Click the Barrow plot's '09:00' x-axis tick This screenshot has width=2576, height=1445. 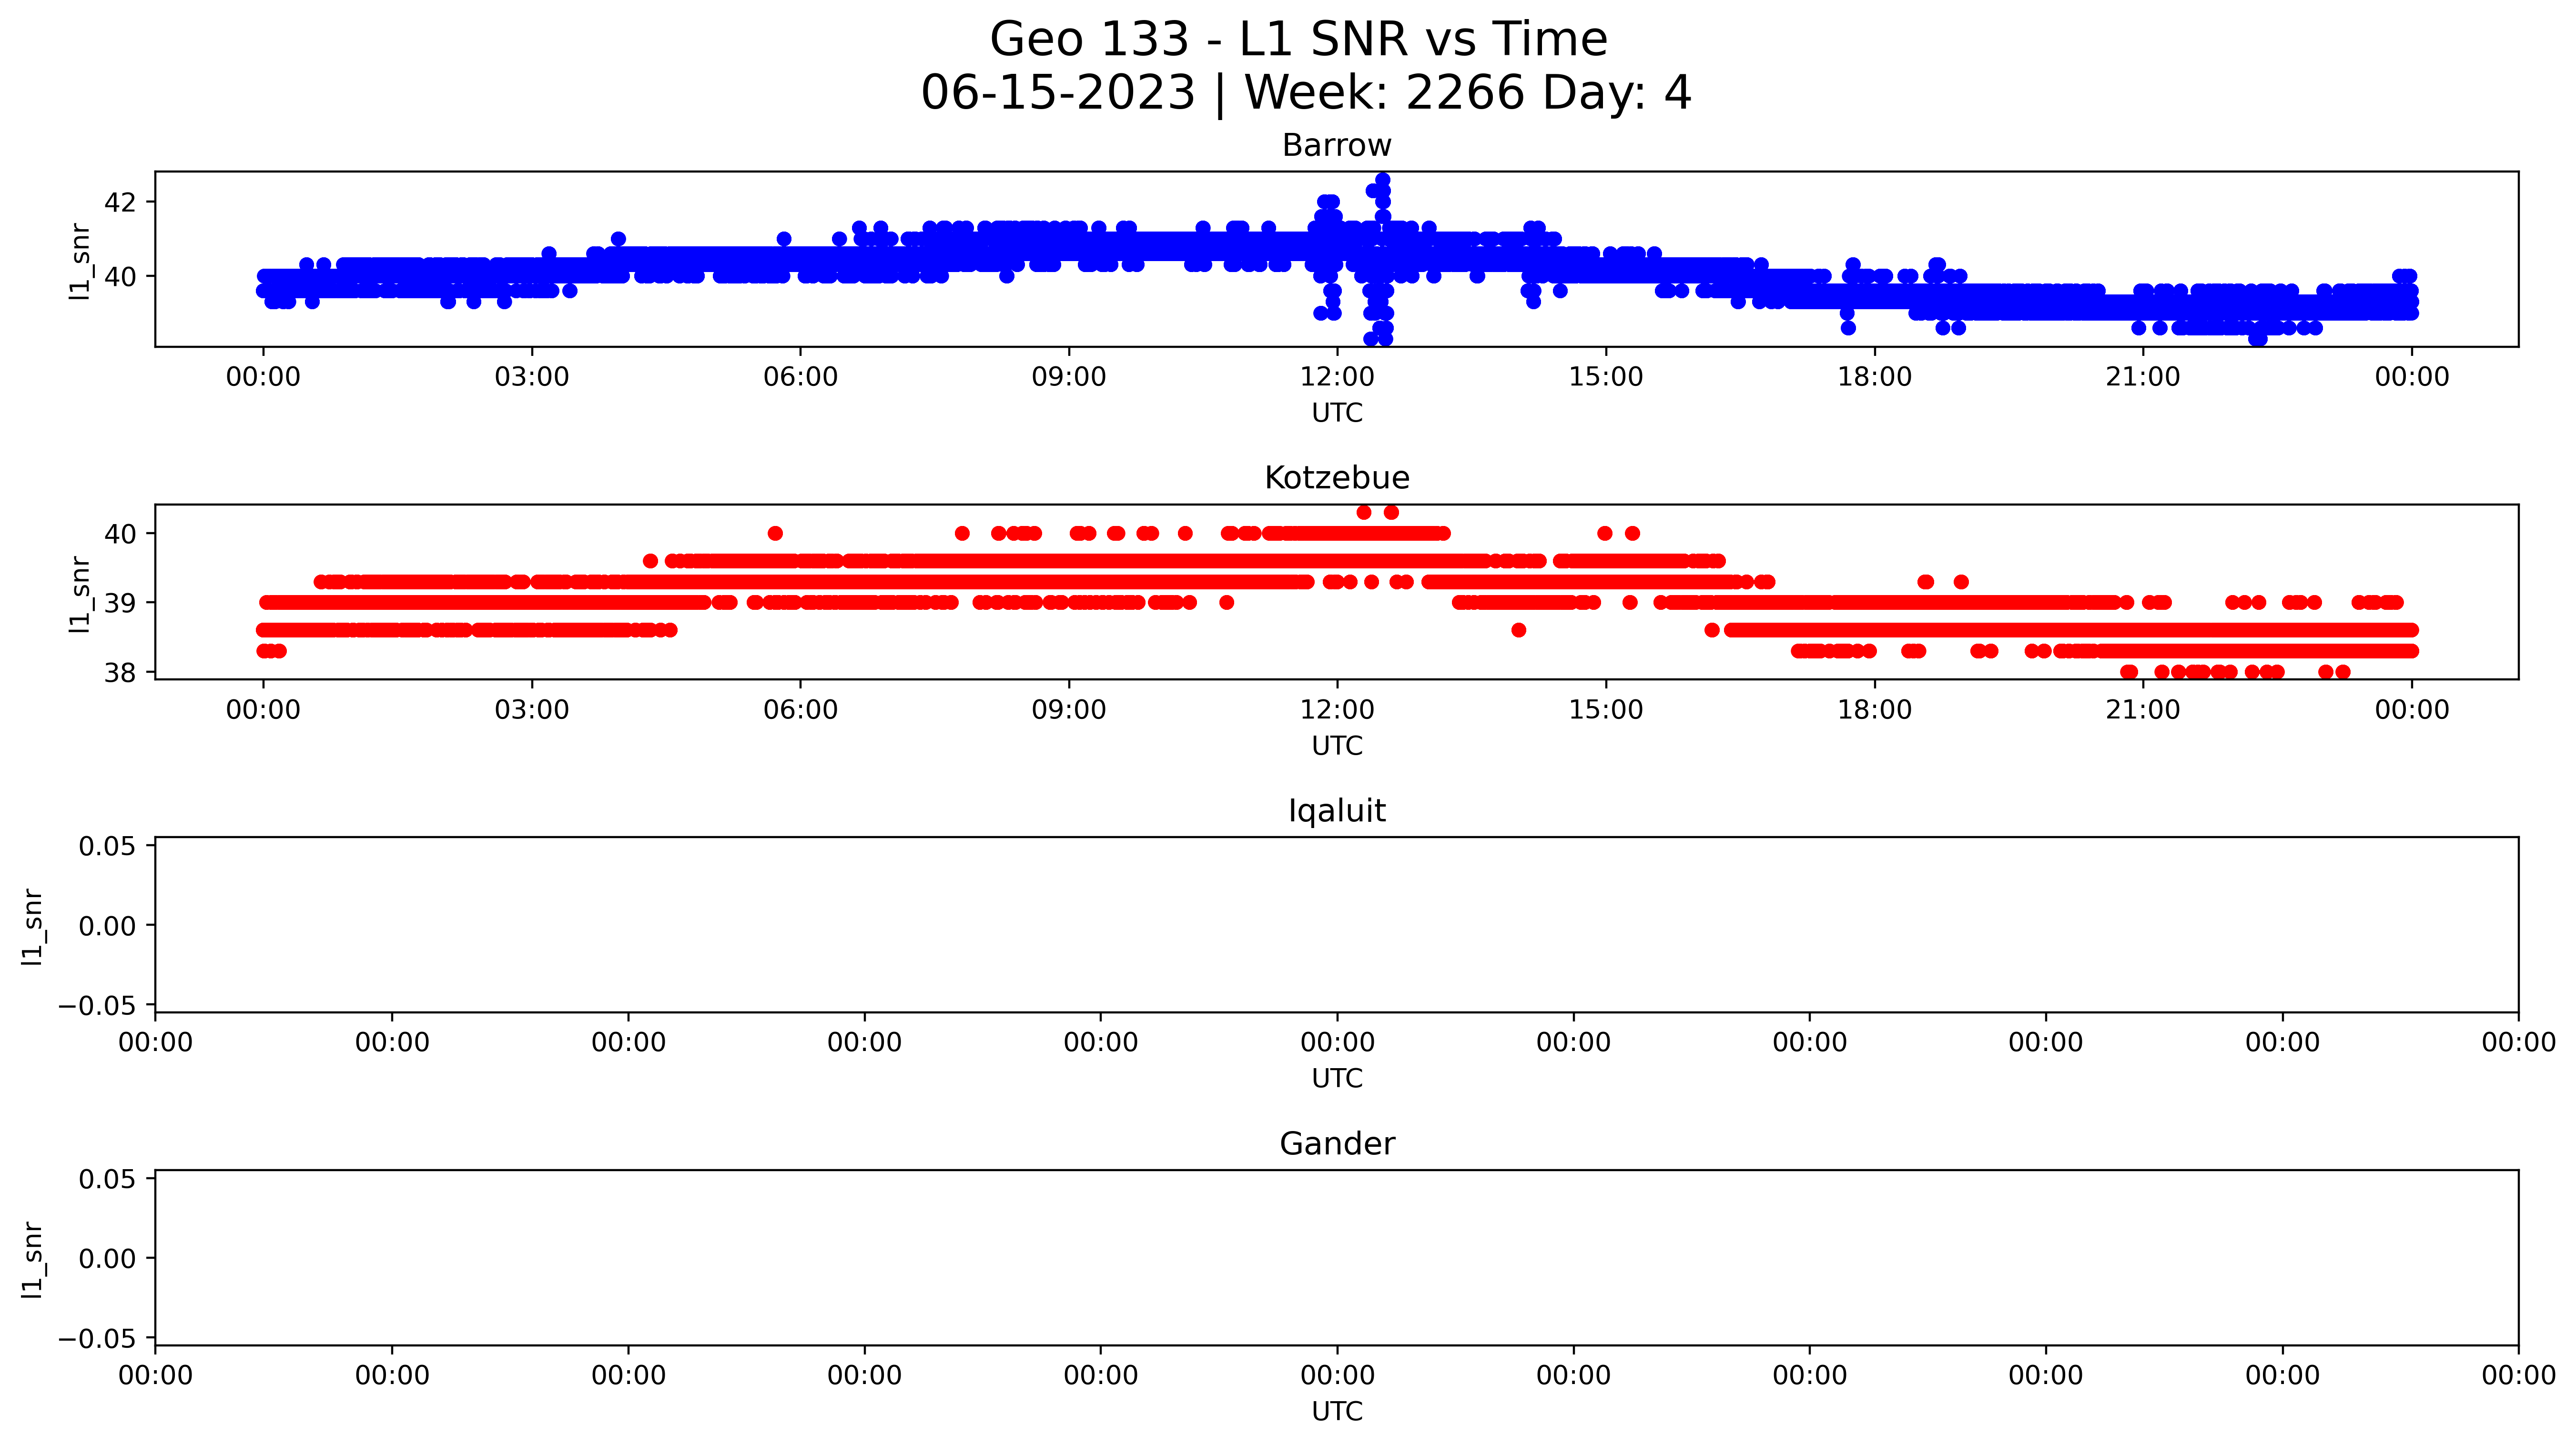pos(1069,377)
